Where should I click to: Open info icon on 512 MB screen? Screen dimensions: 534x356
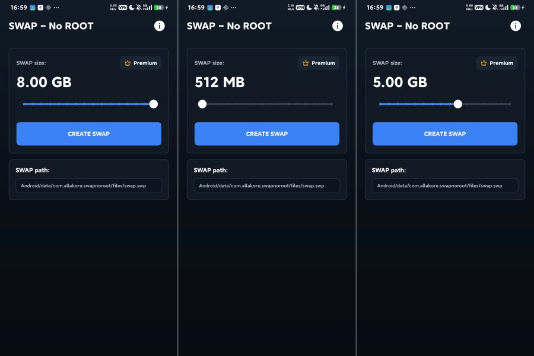tap(338, 26)
